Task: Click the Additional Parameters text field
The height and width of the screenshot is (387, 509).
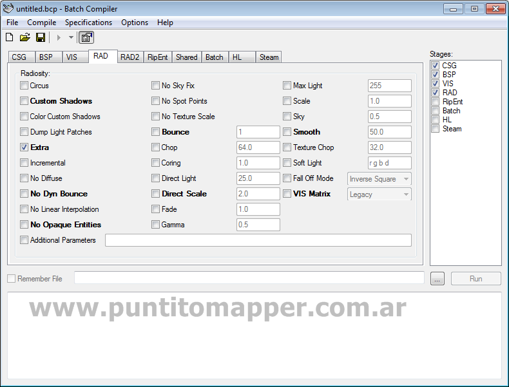Action: click(x=258, y=240)
